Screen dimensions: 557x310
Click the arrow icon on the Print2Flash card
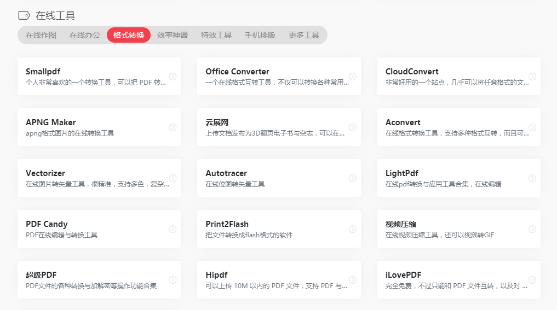pyautogui.click(x=352, y=229)
